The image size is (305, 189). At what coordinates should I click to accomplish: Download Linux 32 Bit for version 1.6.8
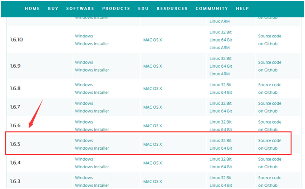coord(221,85)
